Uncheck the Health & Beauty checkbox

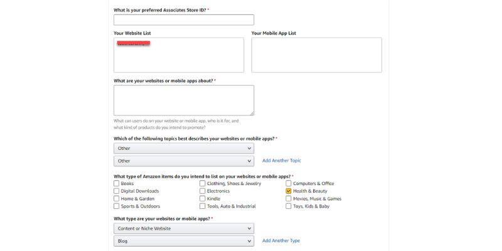point(289,191)
